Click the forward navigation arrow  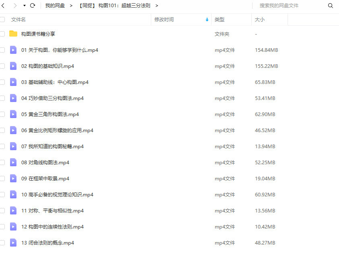click(15, 6)
